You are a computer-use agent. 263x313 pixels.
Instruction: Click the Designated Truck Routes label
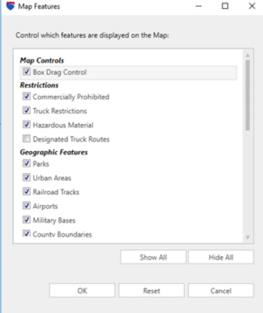pyautogui.click(x=71, y=139)
